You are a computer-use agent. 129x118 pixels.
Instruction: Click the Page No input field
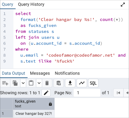tap(87, 93)
